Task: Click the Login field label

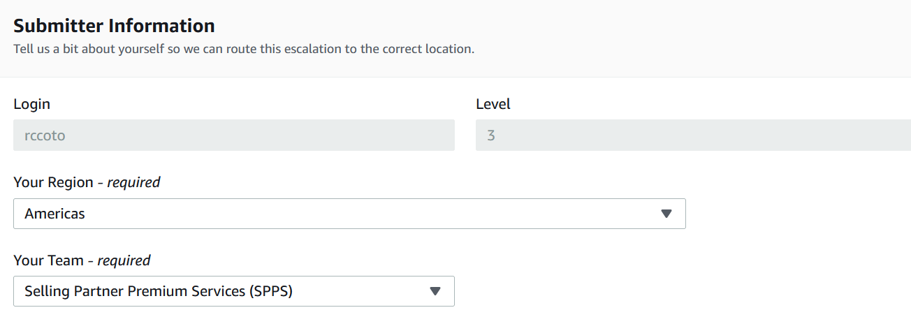Action: pyautogui.click(x=31, y=105)
